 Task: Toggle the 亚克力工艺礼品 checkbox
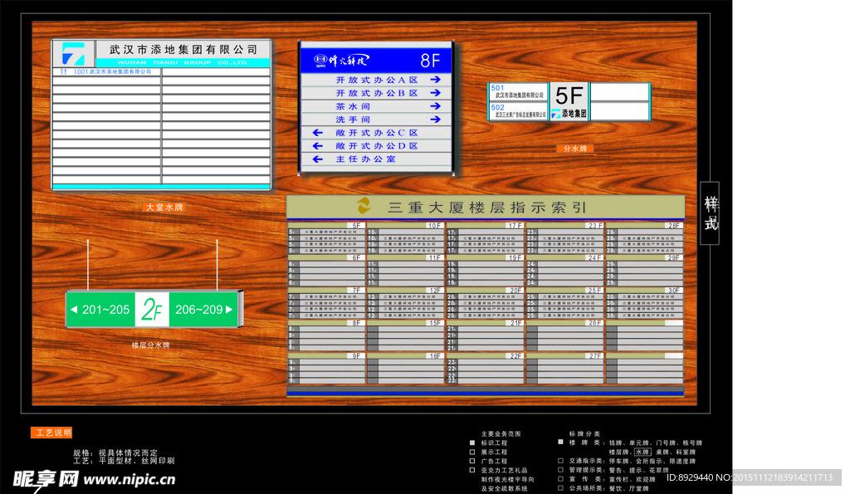click(x=472, y=470)
